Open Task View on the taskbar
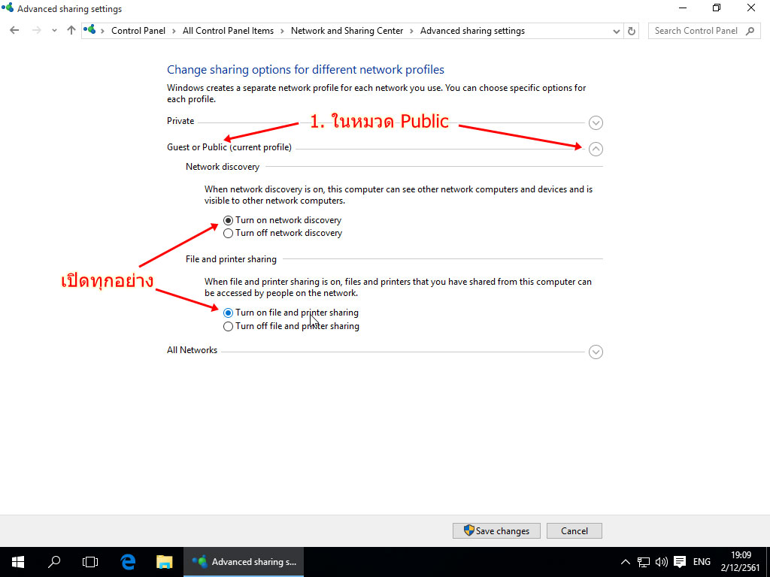 90,561
